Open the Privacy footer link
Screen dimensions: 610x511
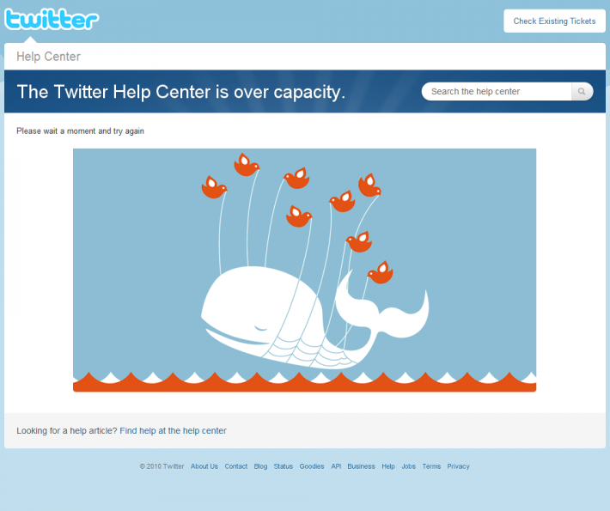pos(458,466)
